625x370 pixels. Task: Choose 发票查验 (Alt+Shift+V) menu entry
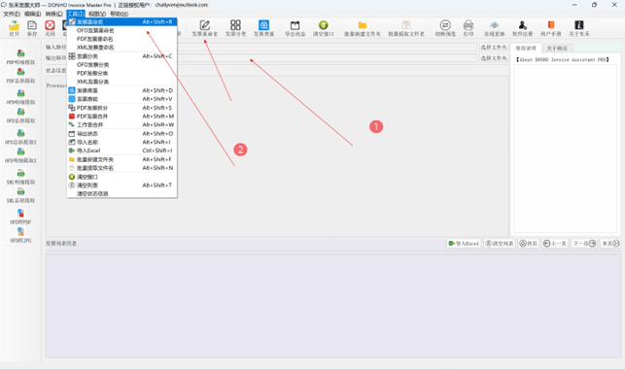tap(122, 99)
